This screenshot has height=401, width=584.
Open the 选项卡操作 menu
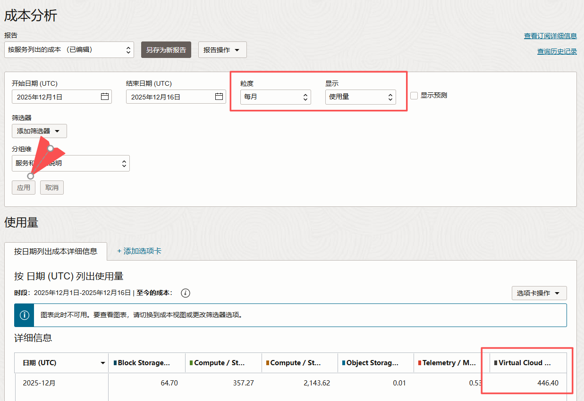pos(539,293)
